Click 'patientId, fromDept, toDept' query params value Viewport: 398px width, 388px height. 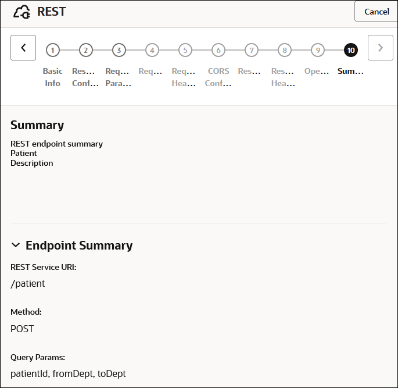(x=68, y=374)
